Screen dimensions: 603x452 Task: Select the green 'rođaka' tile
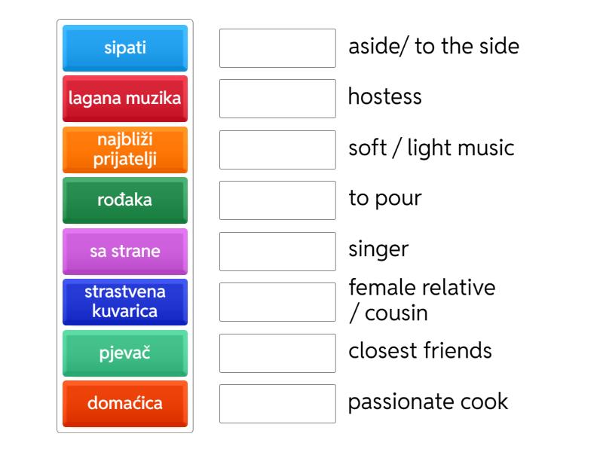pos(125,200)
